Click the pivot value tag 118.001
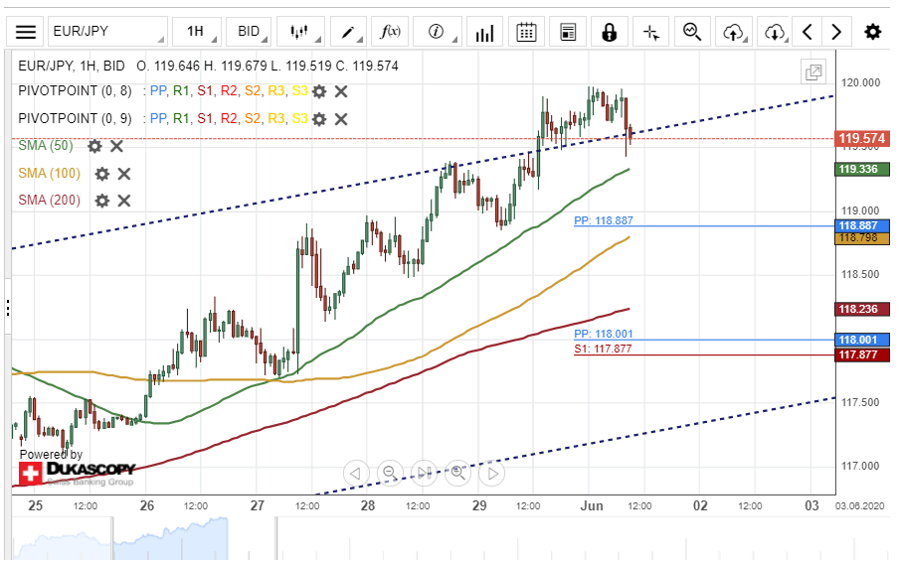This screenshot has height=563, width=899. (x=862, y=341)
